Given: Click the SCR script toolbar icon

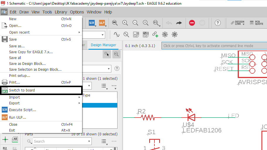Looking at the screenshot, I should coord(92,23).
